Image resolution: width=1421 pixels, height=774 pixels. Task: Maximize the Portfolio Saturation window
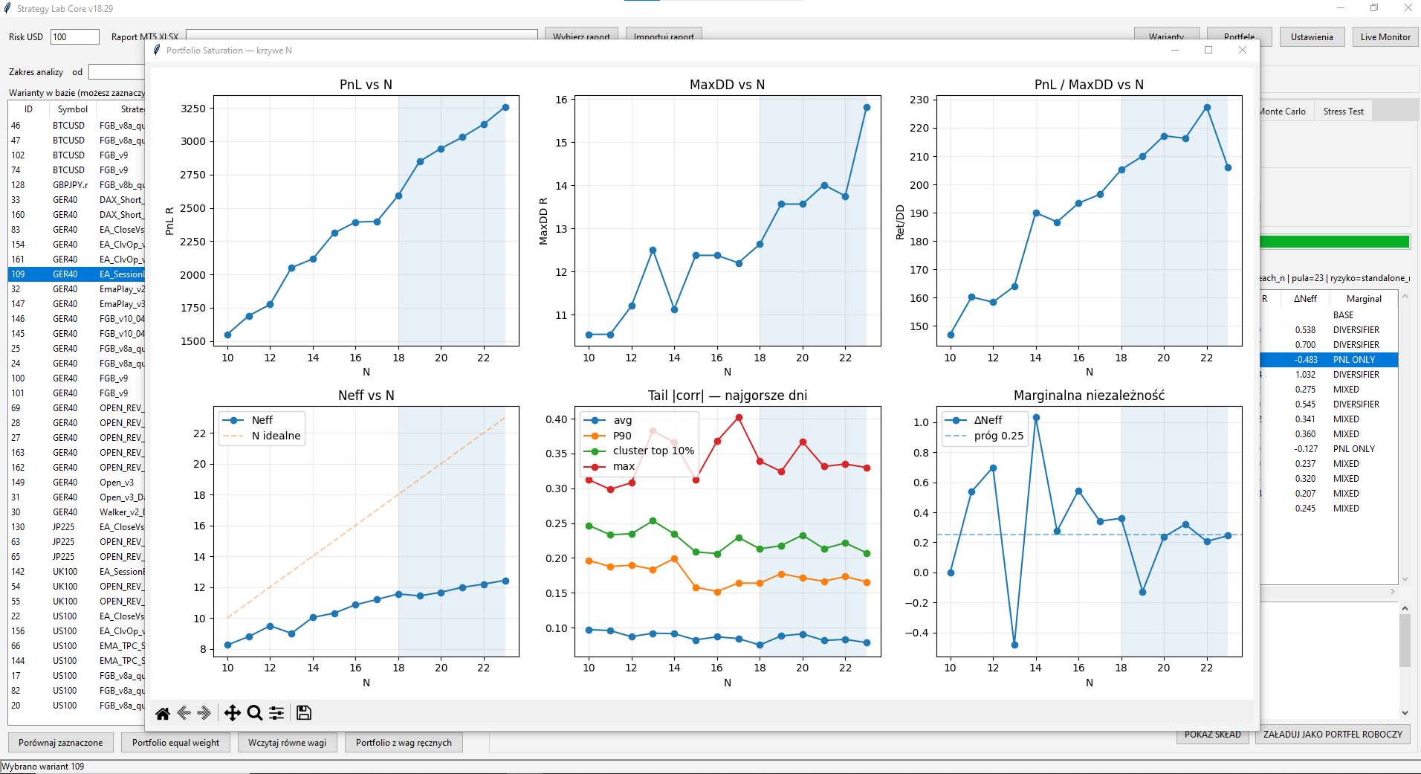(1208, 51)
